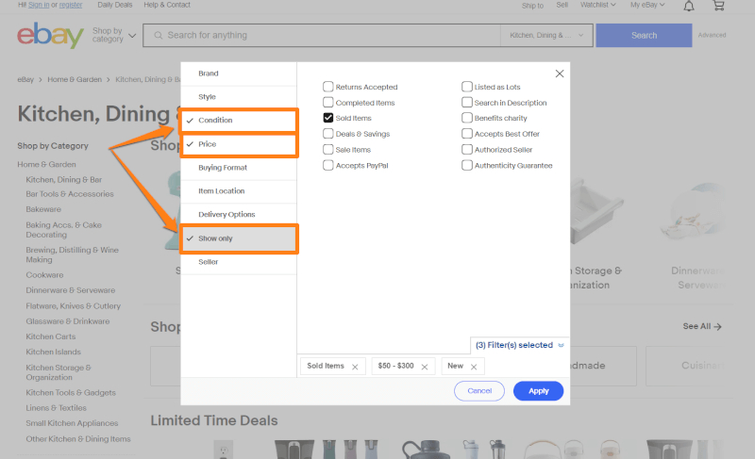Click the notification bell icon
Viewport: 755px width, 459px height.
689,6
